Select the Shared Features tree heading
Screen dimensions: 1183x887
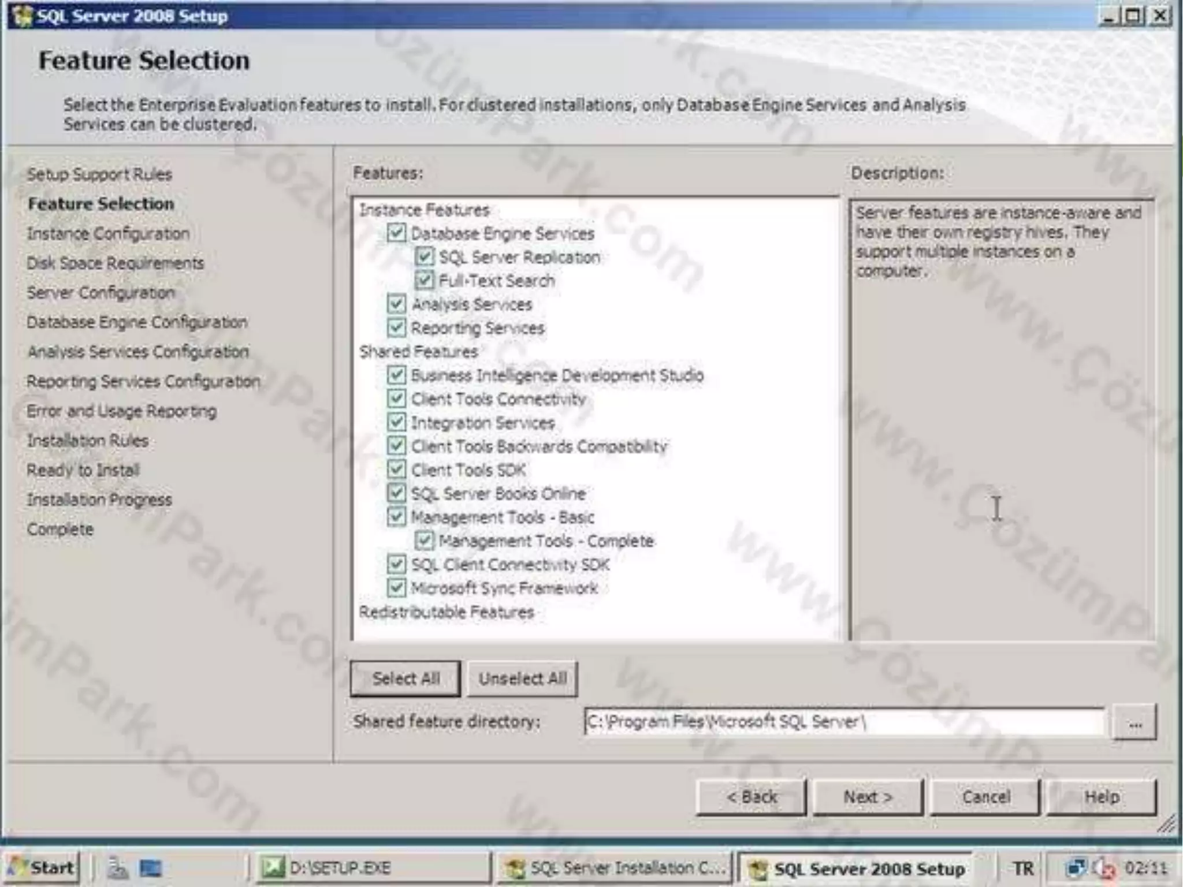418,351
